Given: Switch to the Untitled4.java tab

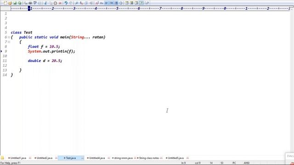Looking at the screenshot, I should coord(97,158).
